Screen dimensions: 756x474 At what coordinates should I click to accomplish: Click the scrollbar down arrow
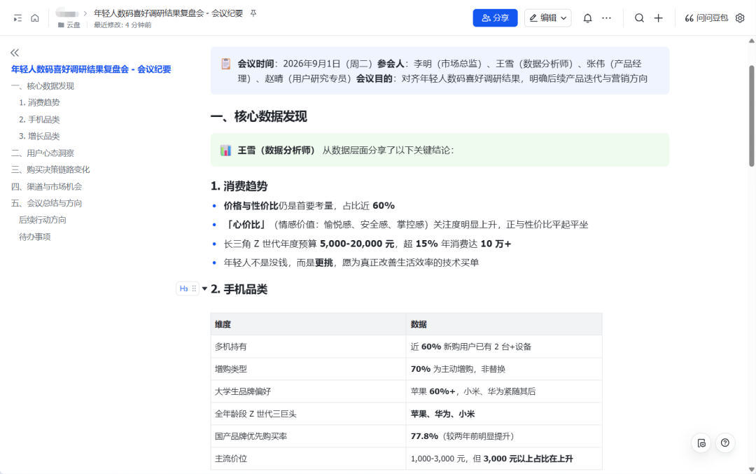coord(751,469)
